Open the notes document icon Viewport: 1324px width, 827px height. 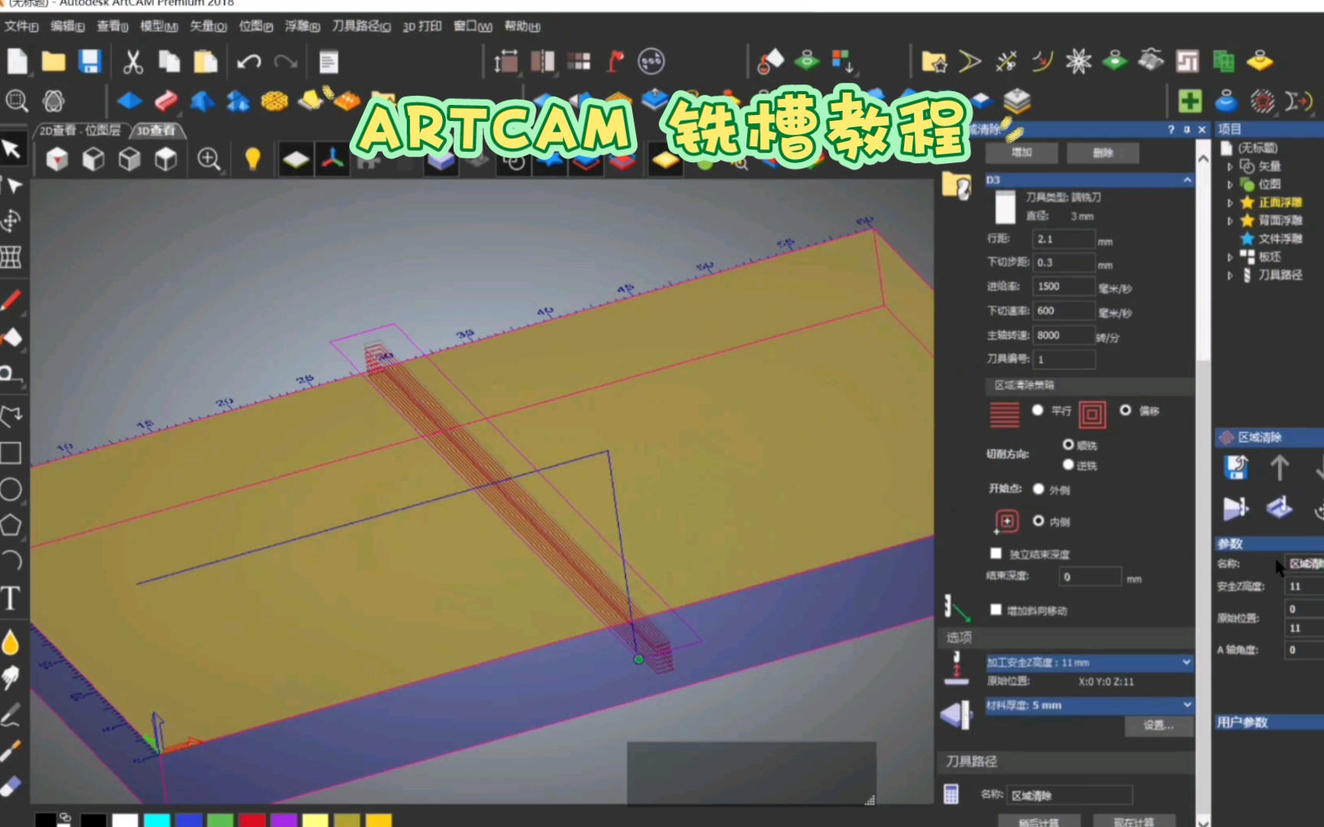pyautogui.click(x=329, y=61)
